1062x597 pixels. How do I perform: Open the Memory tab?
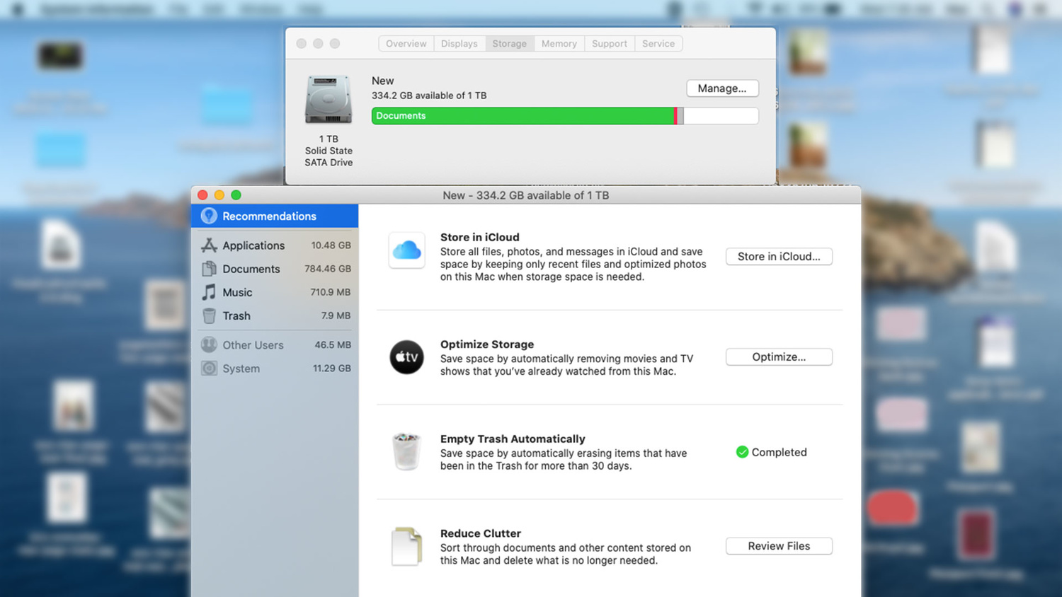(x=559, y=44)
